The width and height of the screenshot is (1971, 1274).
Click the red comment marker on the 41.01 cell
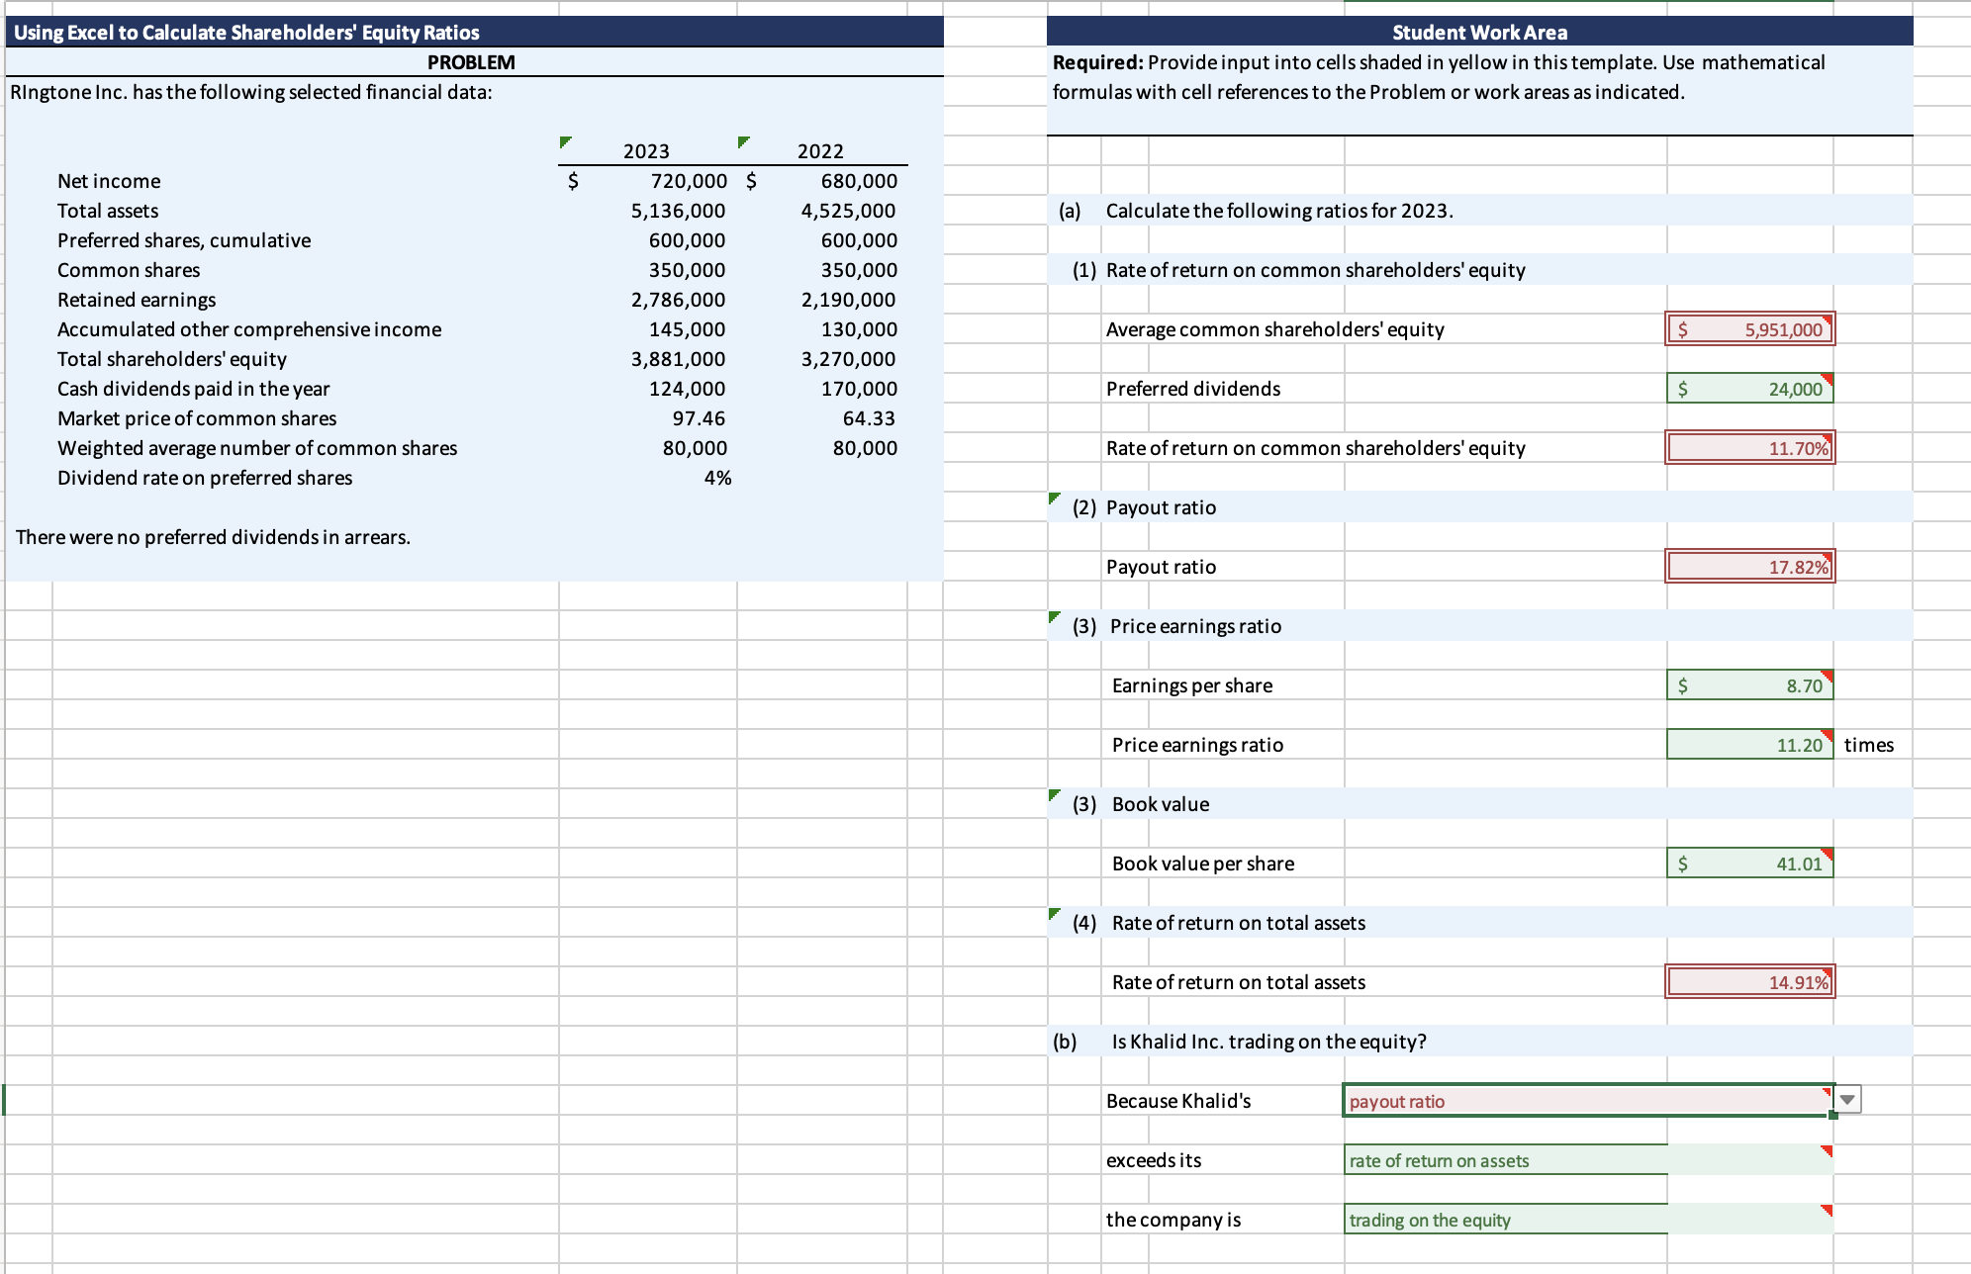coord(1828,854)
